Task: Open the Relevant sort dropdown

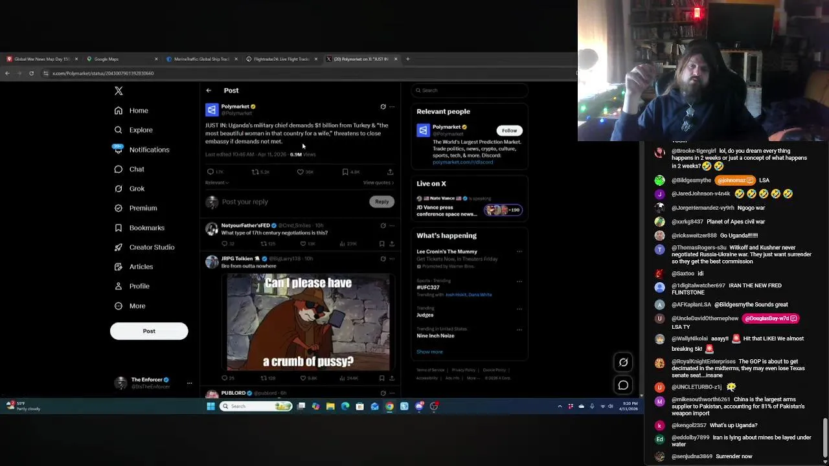Action: (217, 183)
